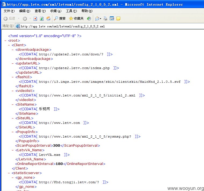Click the update2.letv.com/down/? URL text
The height and width of the screenshot is (191, 204).
click(71, 54)
